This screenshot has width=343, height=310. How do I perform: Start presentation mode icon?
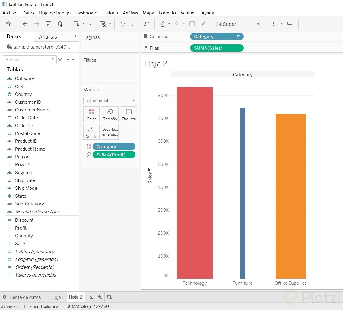(x=290, y=24)
